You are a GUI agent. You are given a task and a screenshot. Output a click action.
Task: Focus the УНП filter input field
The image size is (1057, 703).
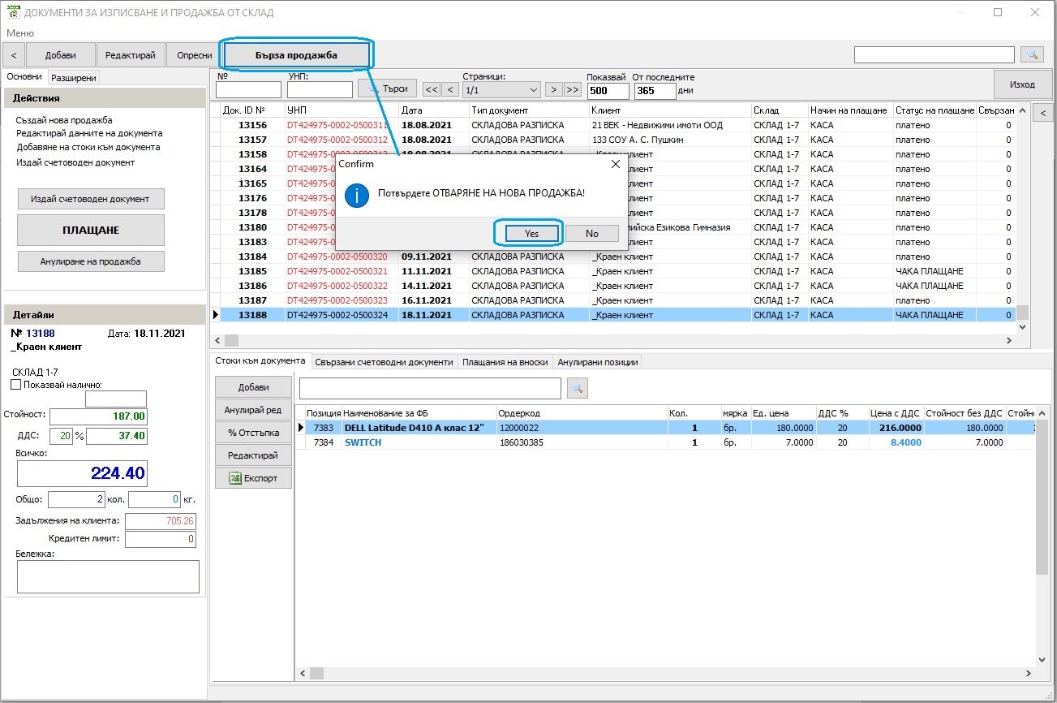click(320, 90)
